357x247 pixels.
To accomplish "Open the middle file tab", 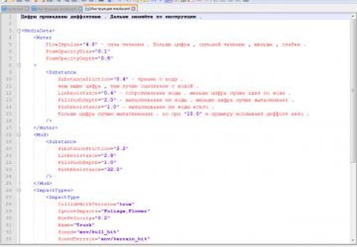I will coord(57,10).
